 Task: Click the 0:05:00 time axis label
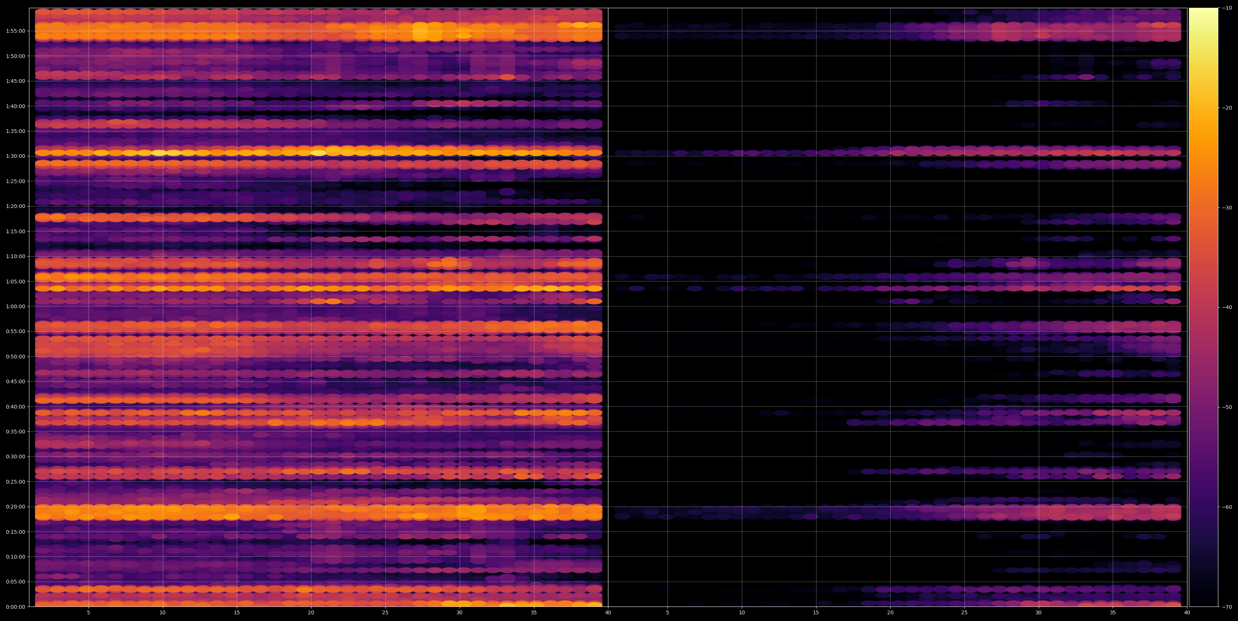15,582
